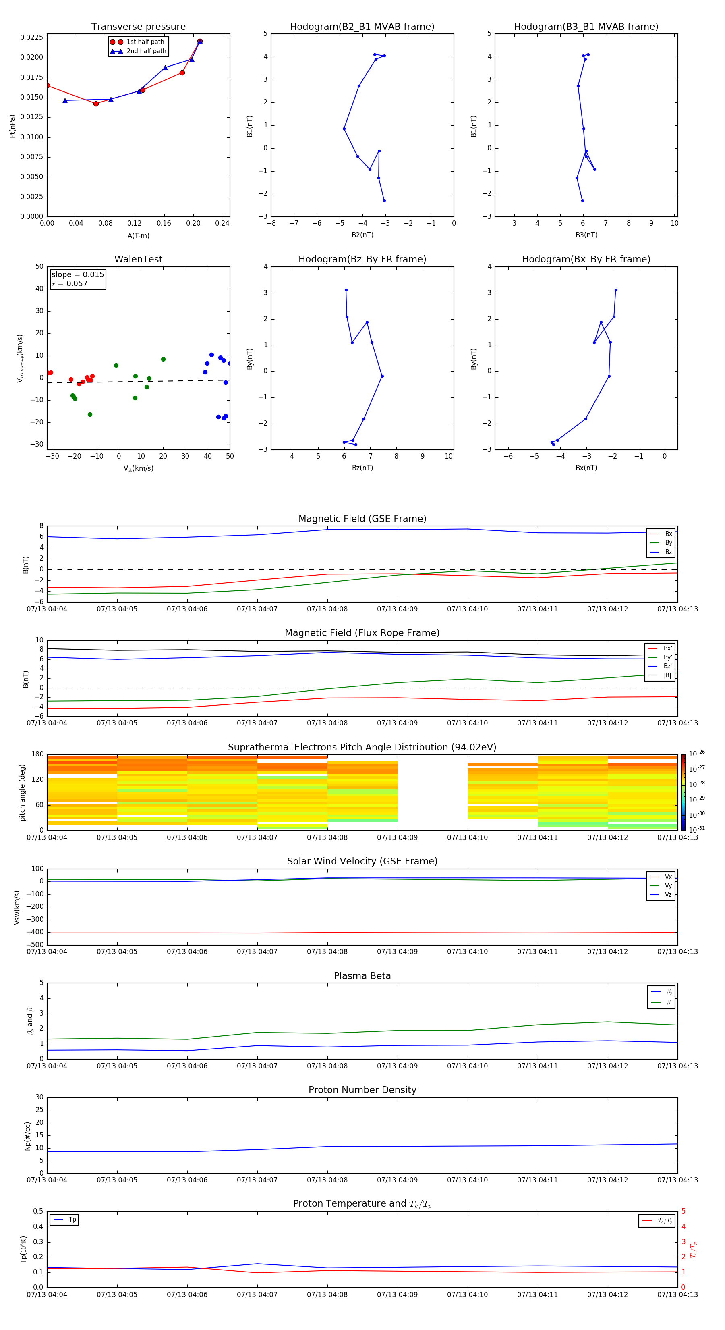Select the Vx legend entry
Viewport: 725px width, 1330px height.
(661, 877)
